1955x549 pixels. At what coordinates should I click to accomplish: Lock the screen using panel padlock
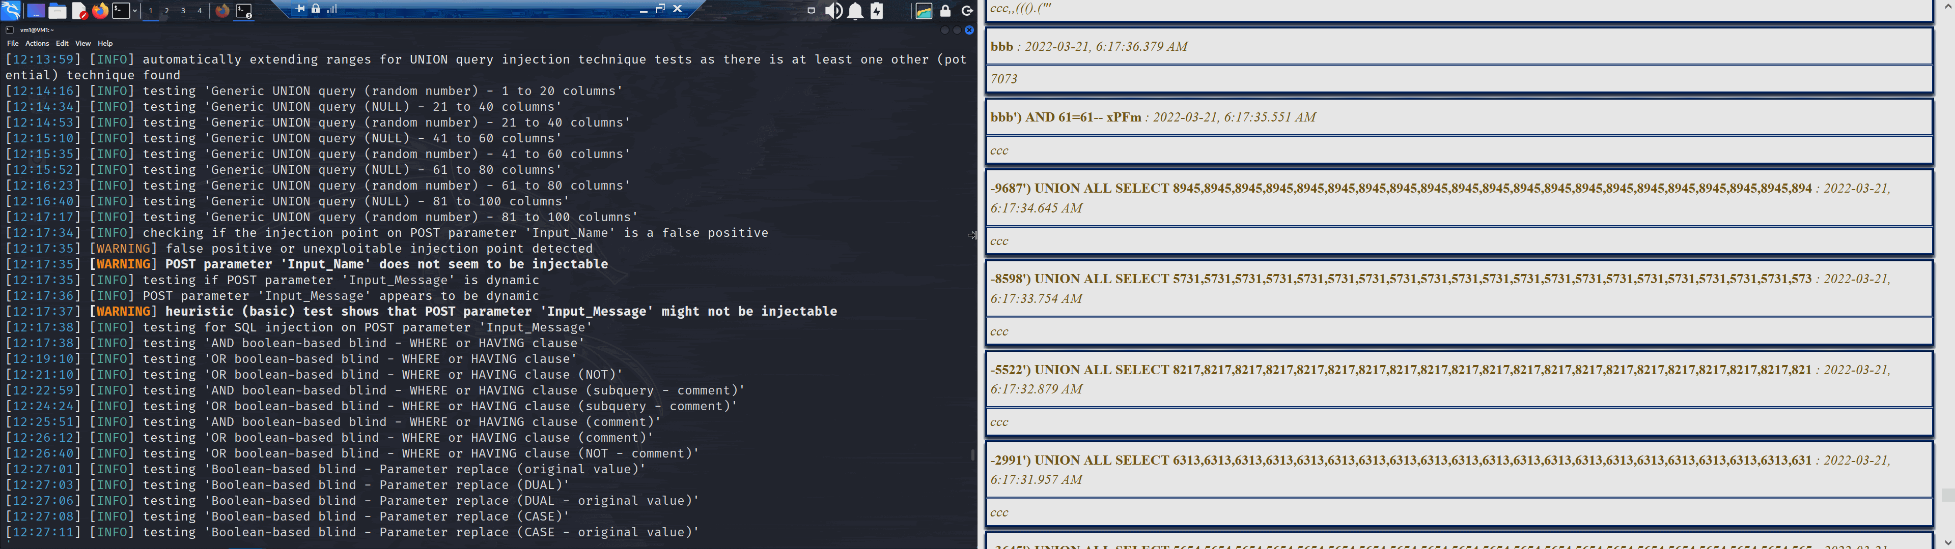[x=945, y=11]
